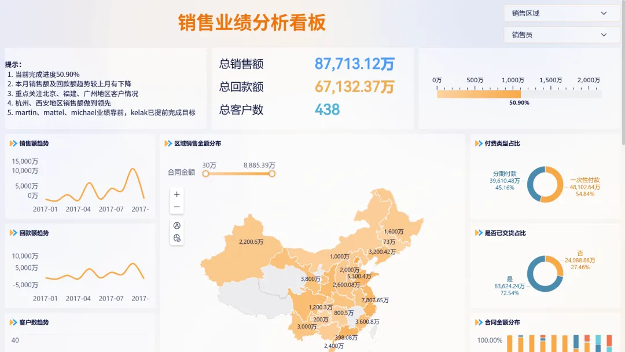
Task: Click the arrow icon beside 客户数趋势
Action: (x=13, y=322)
